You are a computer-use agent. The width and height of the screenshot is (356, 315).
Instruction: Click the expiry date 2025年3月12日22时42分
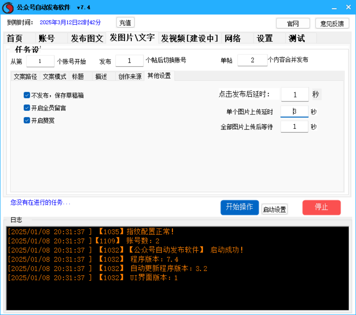[70, 22]
